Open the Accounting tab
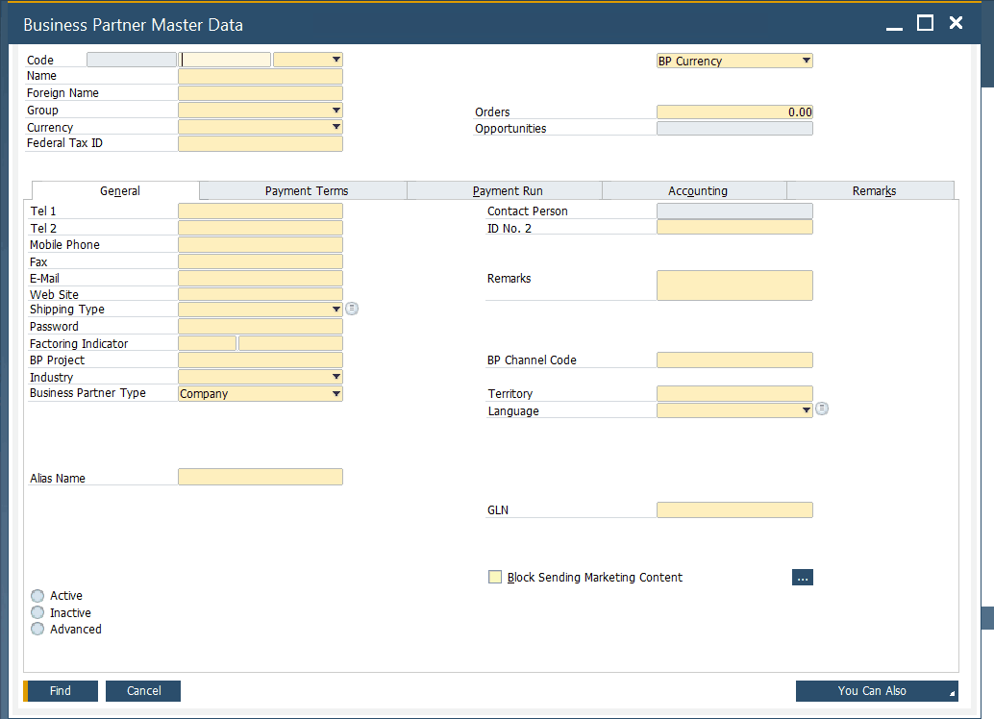Screen dimensions: 994x719 pos(697,190)
